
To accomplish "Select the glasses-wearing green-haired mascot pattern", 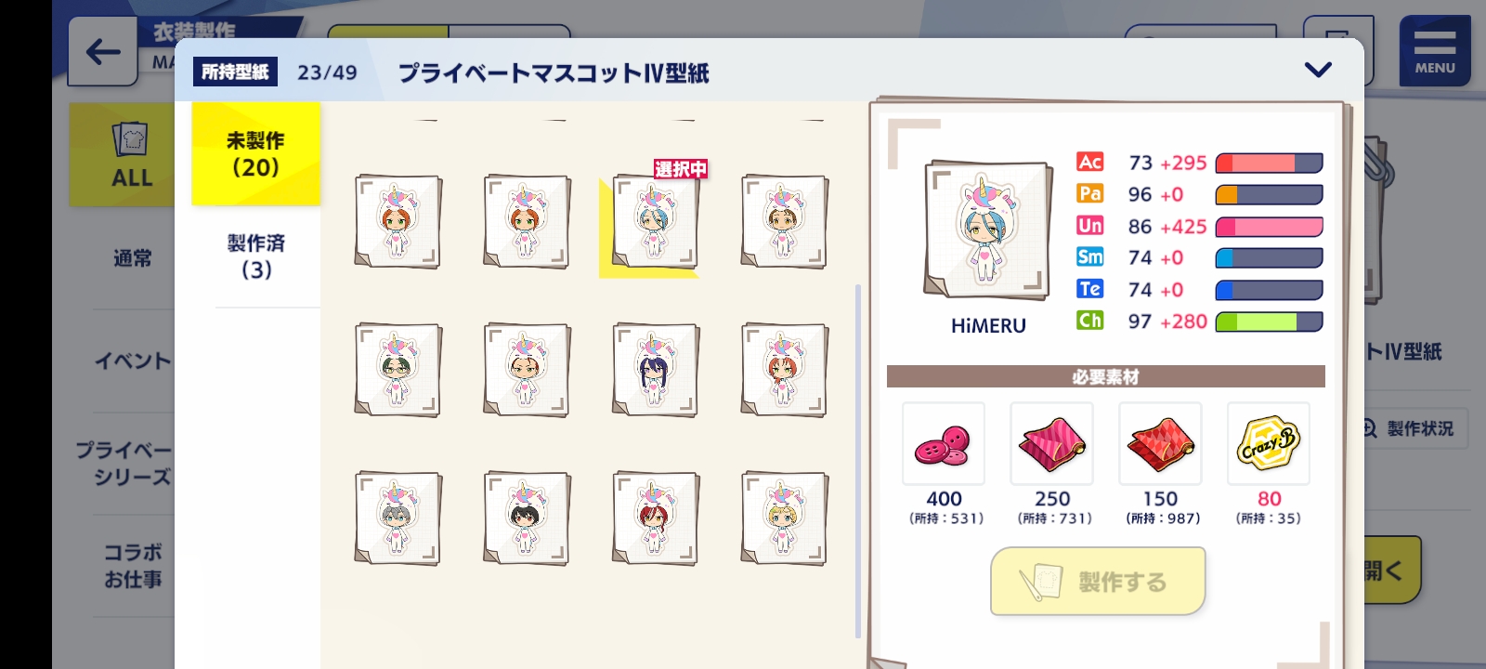I will [x=398, y=370].
